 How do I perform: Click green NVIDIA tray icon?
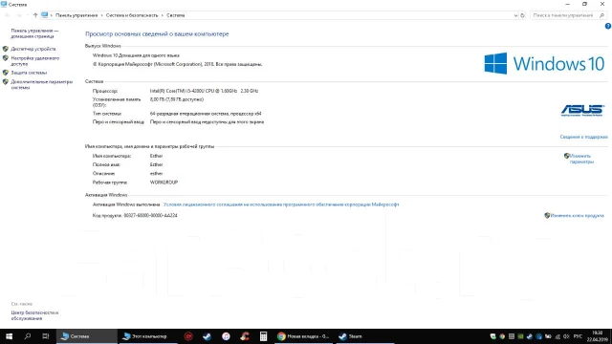coord(520,336)
